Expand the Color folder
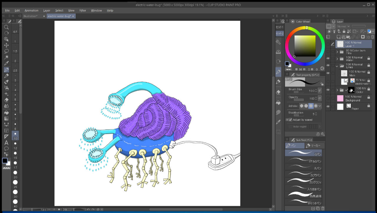 click(x=337, y=90)
